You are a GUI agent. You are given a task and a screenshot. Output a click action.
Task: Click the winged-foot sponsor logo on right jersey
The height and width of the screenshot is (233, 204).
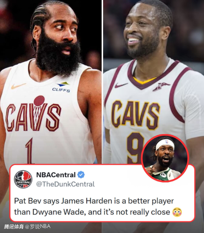(x=161, y=87)
